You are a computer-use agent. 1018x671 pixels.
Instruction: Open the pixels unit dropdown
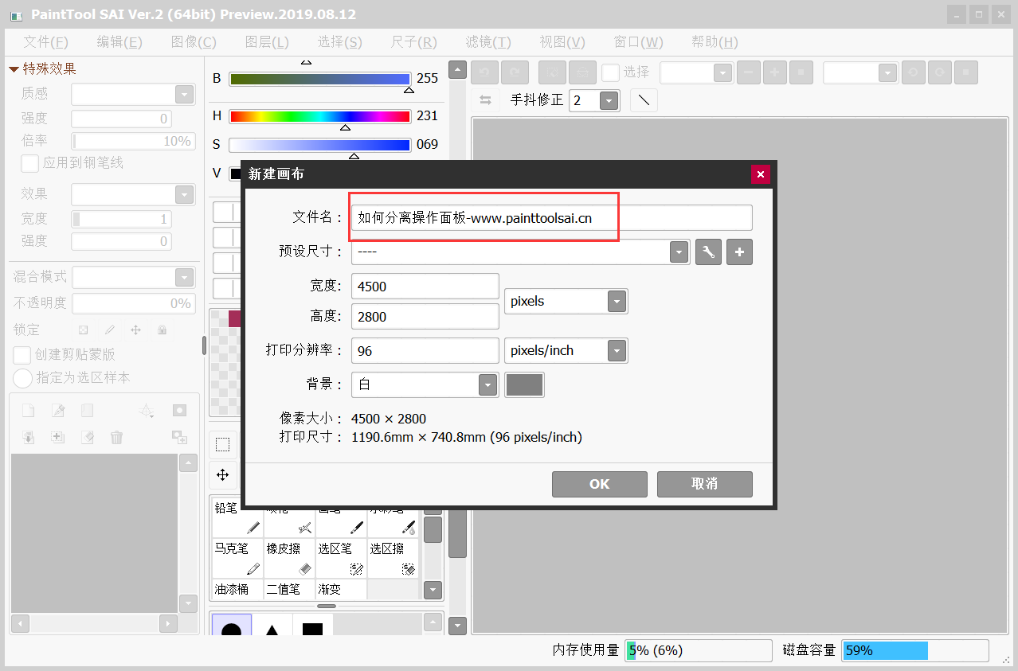[x=617, y=301]
